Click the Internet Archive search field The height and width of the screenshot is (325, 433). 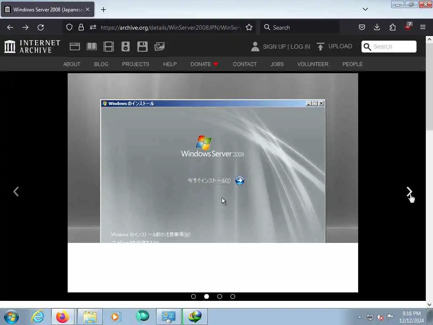coord(389,47)
